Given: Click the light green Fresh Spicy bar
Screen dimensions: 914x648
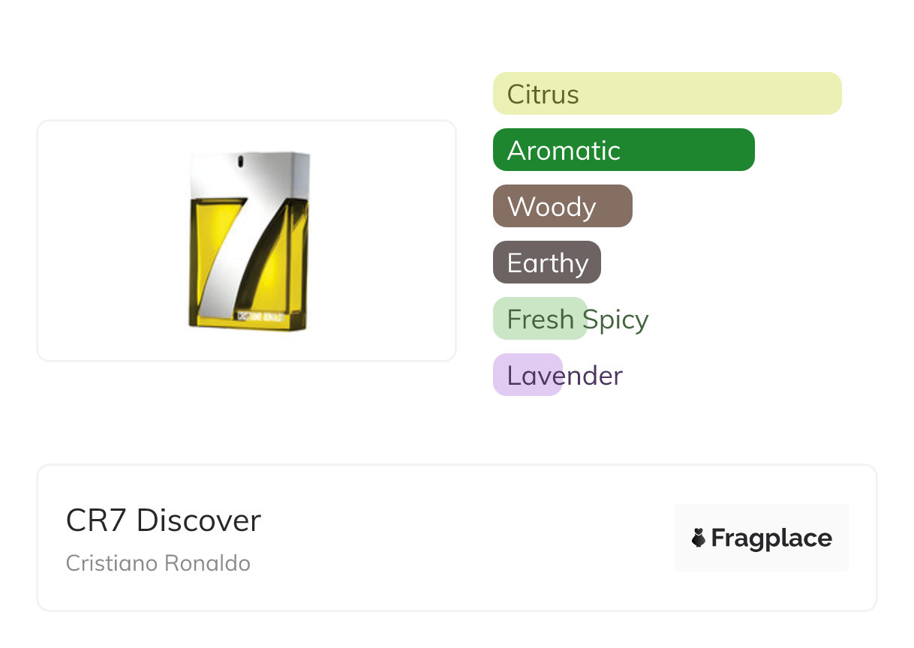Looking at the screenshot, I should pyautogui.click(x=539, y=319).
